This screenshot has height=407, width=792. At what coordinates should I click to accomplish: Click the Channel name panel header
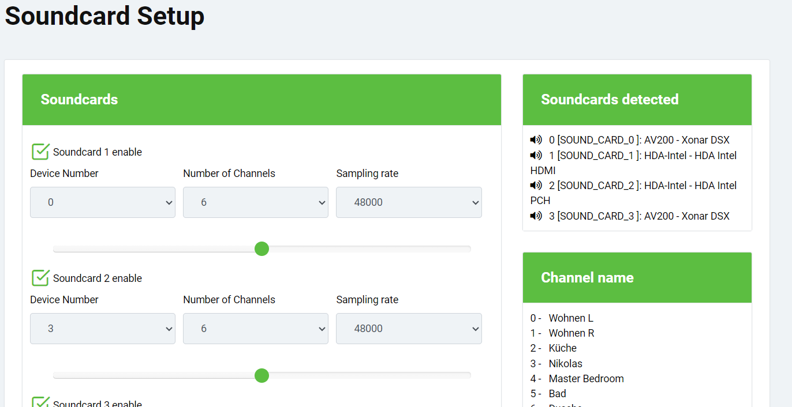[x=637, y=278]
